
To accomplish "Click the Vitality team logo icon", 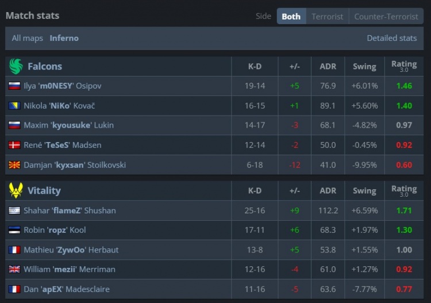I will [16, 190].
